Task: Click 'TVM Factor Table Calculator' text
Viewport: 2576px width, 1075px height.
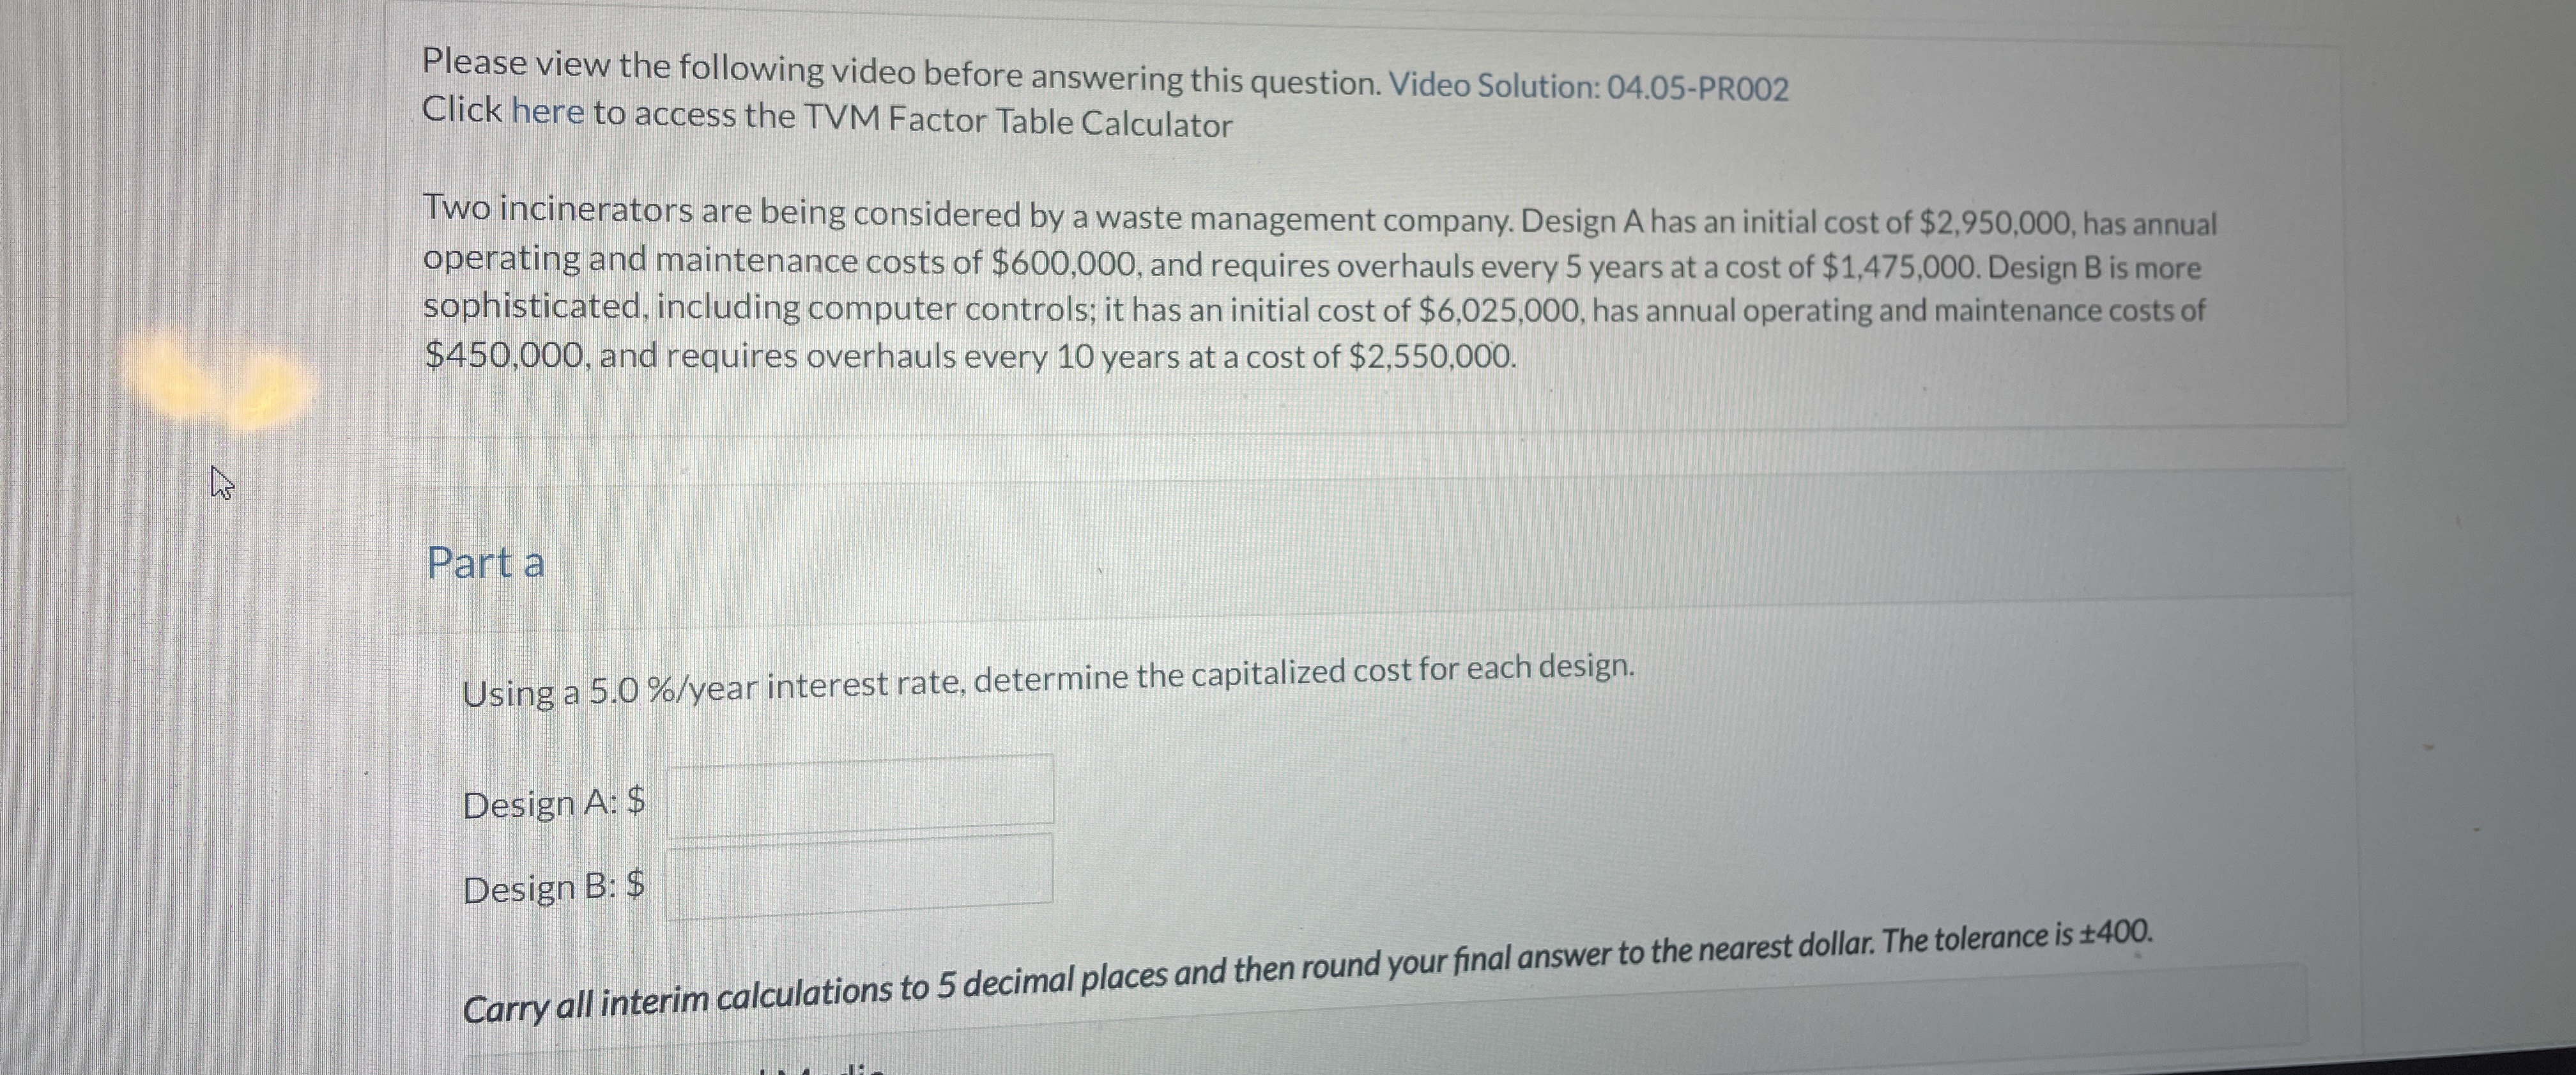Action: coord(1018,121)
